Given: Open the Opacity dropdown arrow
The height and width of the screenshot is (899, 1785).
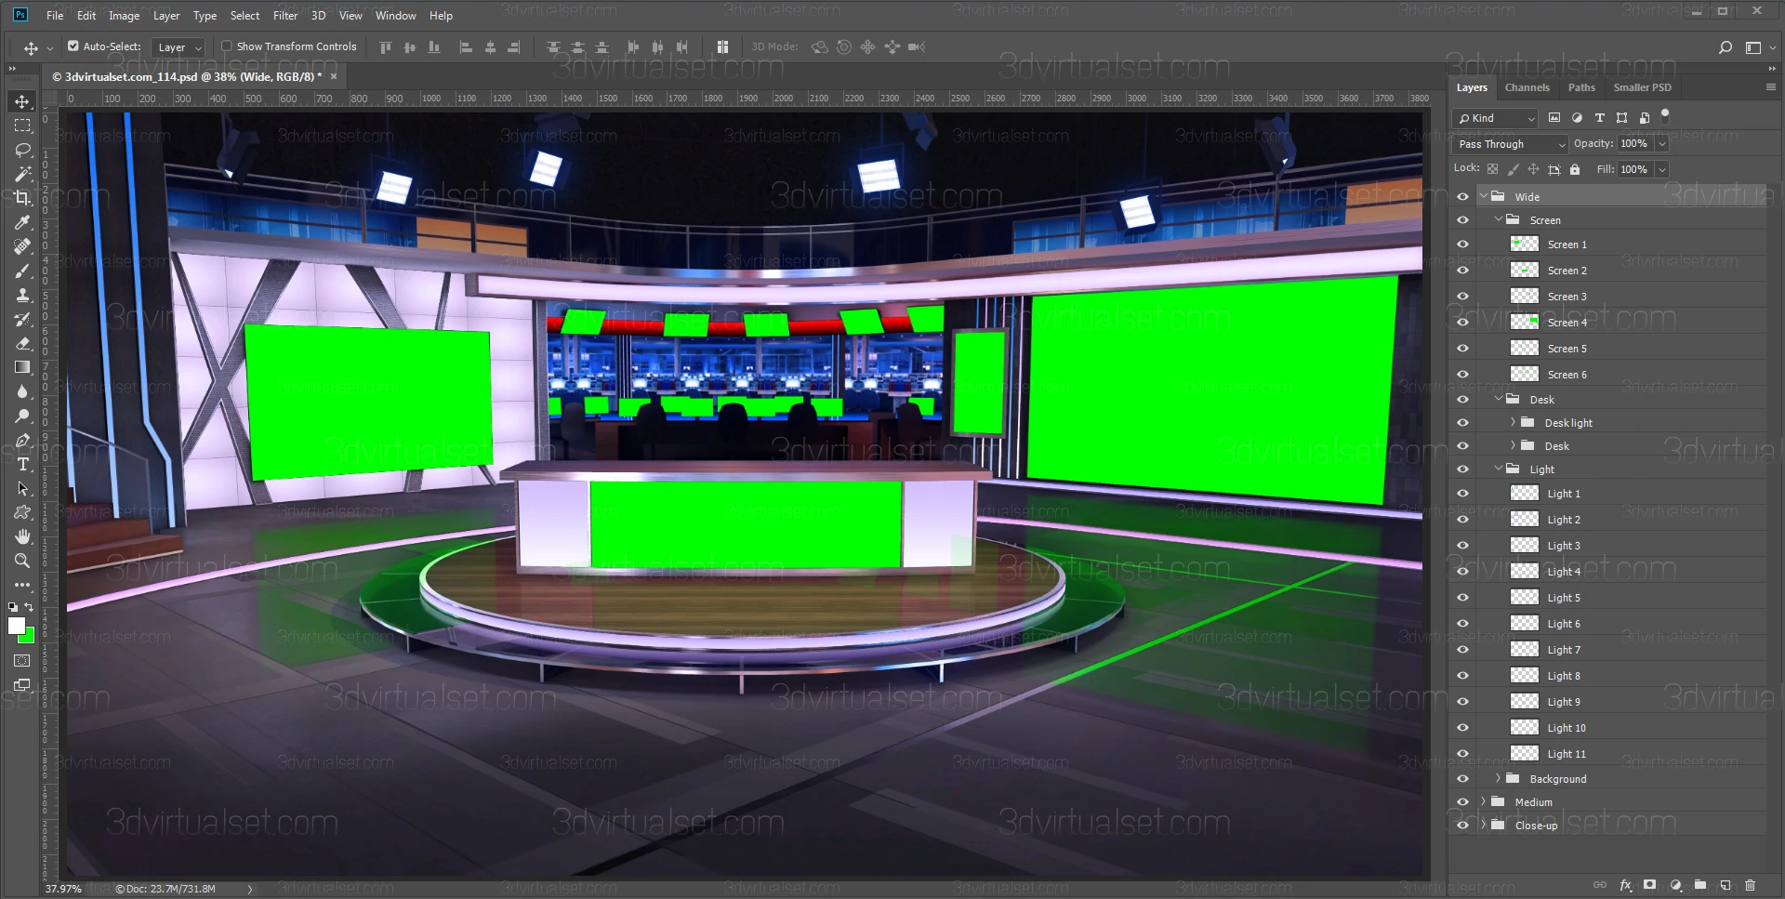Looking at the screenshot, I should [1661, 144].
